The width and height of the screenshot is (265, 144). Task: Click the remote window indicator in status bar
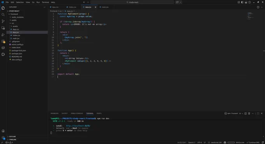[2, 142]
